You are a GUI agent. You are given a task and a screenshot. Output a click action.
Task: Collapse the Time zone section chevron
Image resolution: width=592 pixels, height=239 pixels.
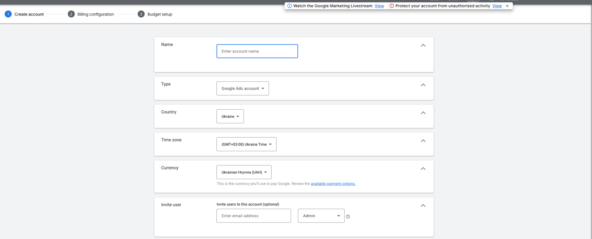423,141
